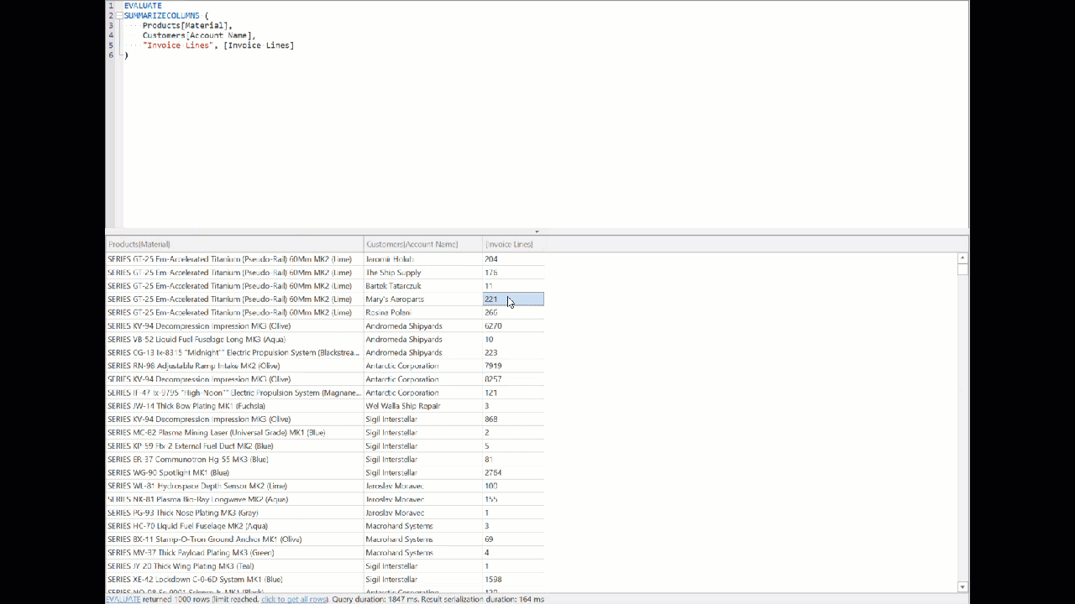Click the collapse arrow on the pane divider
Screen dimensions: 1075x604
[x=537, y=232]
